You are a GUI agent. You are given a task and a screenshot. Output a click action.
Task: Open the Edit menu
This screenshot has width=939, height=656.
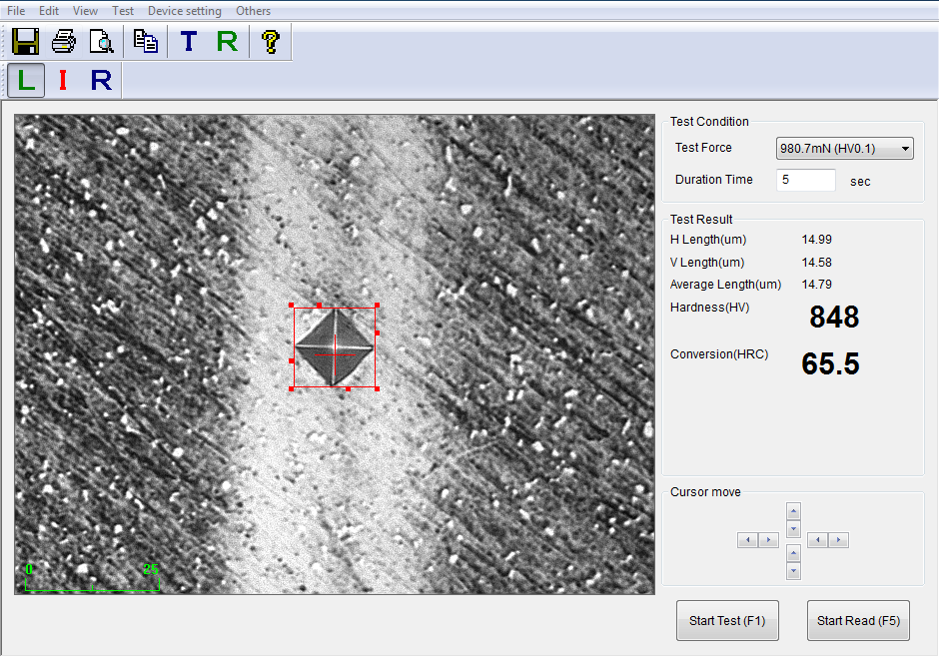pyautogui.click(x=49, y=11)
